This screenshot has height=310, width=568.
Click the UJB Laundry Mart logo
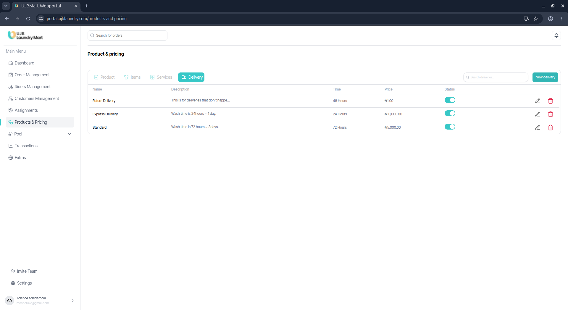click(25, 35)
